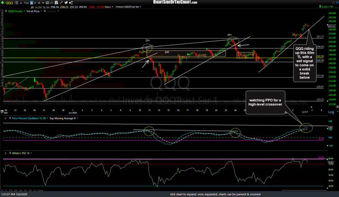This screenshot has width=339, height=197.
Task: Switch to the Daily 'D' timeframe
Action: point(35,3)
